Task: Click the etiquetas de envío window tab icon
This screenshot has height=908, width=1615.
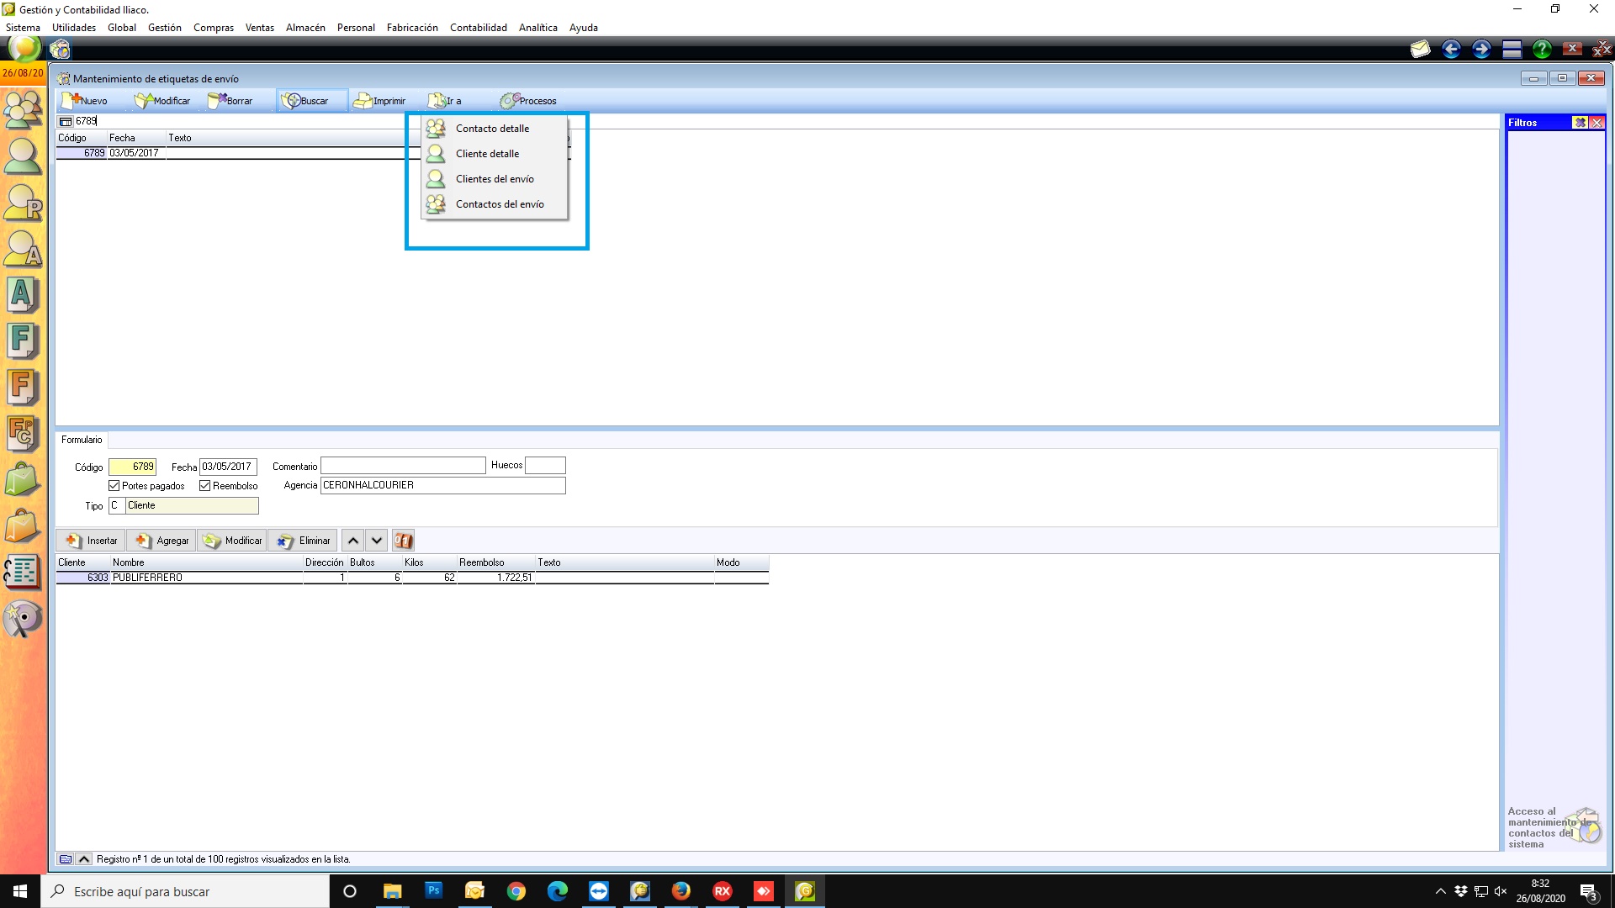Action: tap(61, 50)
